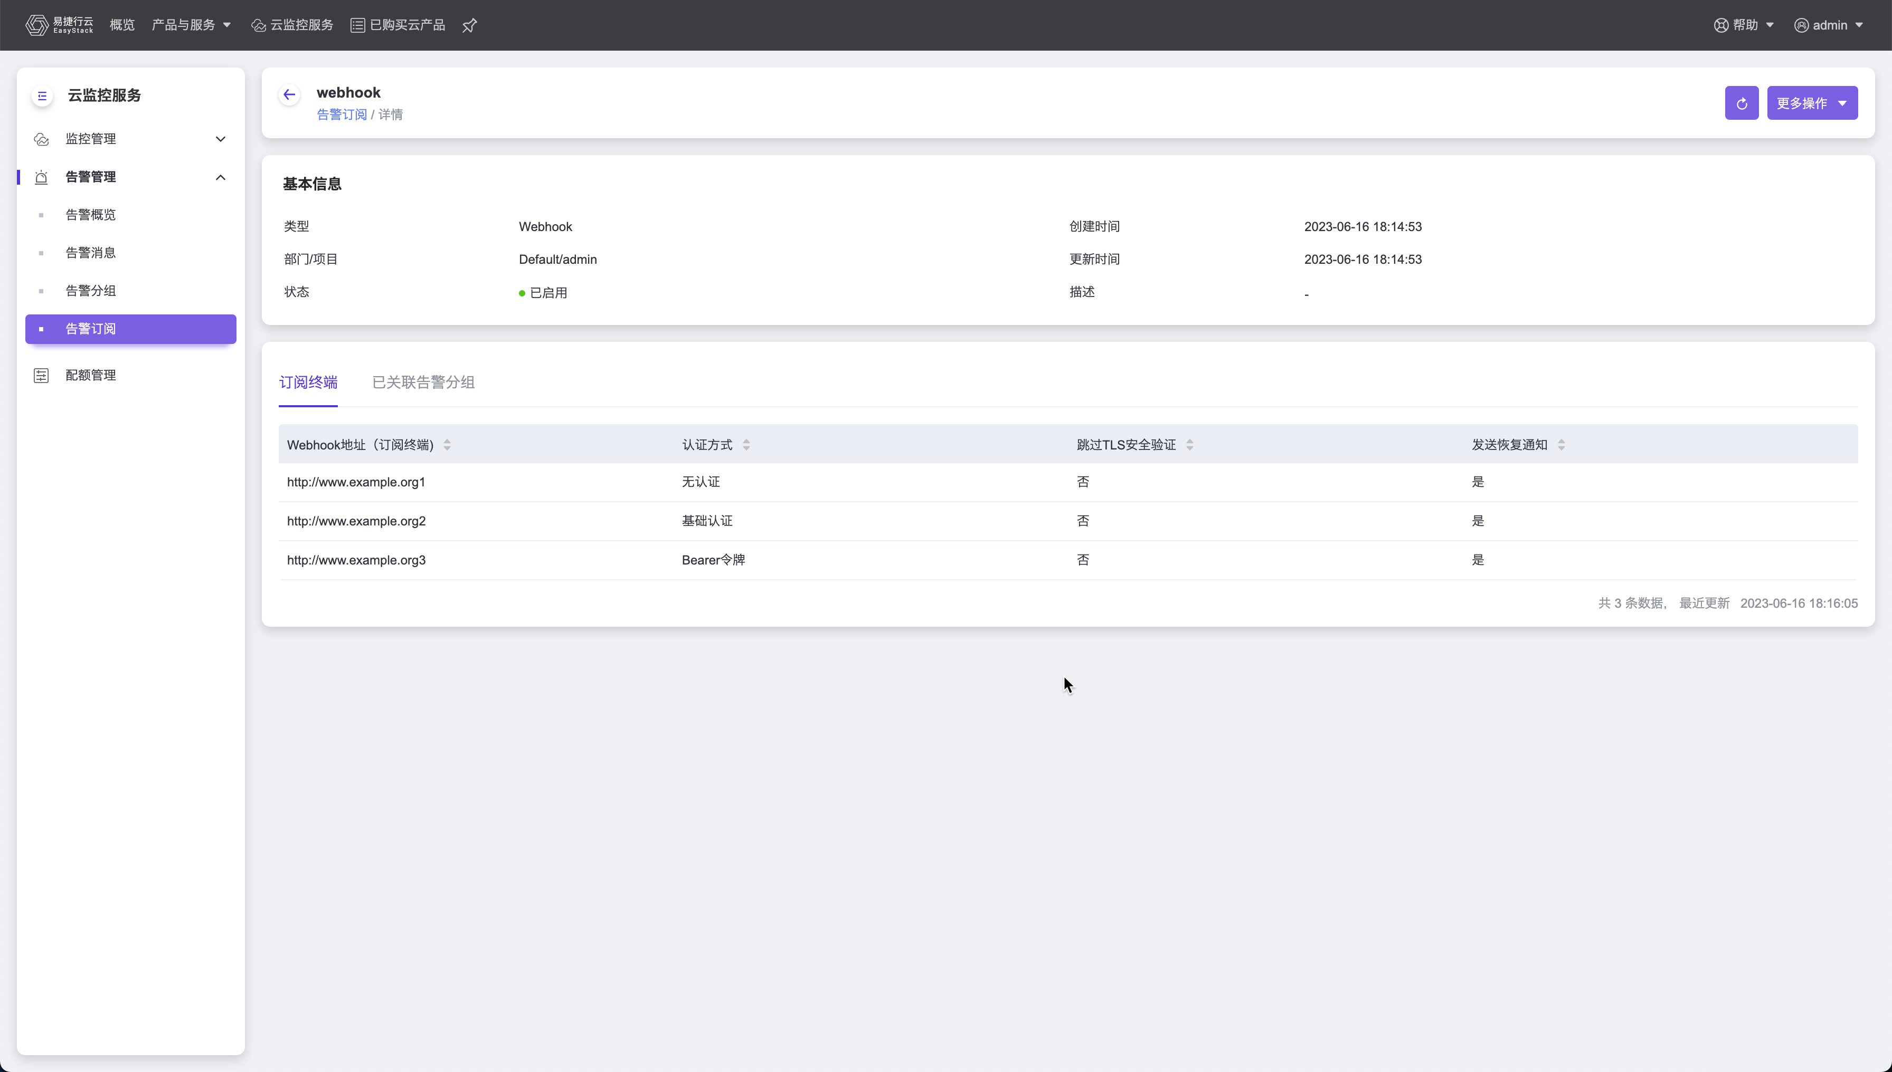Sort by Webhook地址 column arrows
The width and height of the screenshot is (1892, 1072).
pos(447,445)
